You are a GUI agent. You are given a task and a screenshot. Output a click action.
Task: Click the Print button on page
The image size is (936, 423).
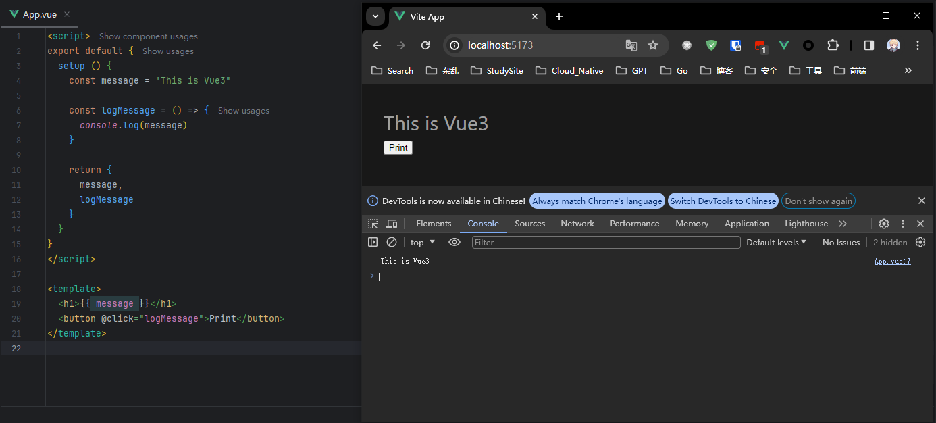tap(398, 147)
